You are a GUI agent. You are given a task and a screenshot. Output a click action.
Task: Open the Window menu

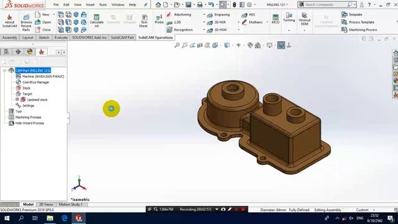click(118, 4)
